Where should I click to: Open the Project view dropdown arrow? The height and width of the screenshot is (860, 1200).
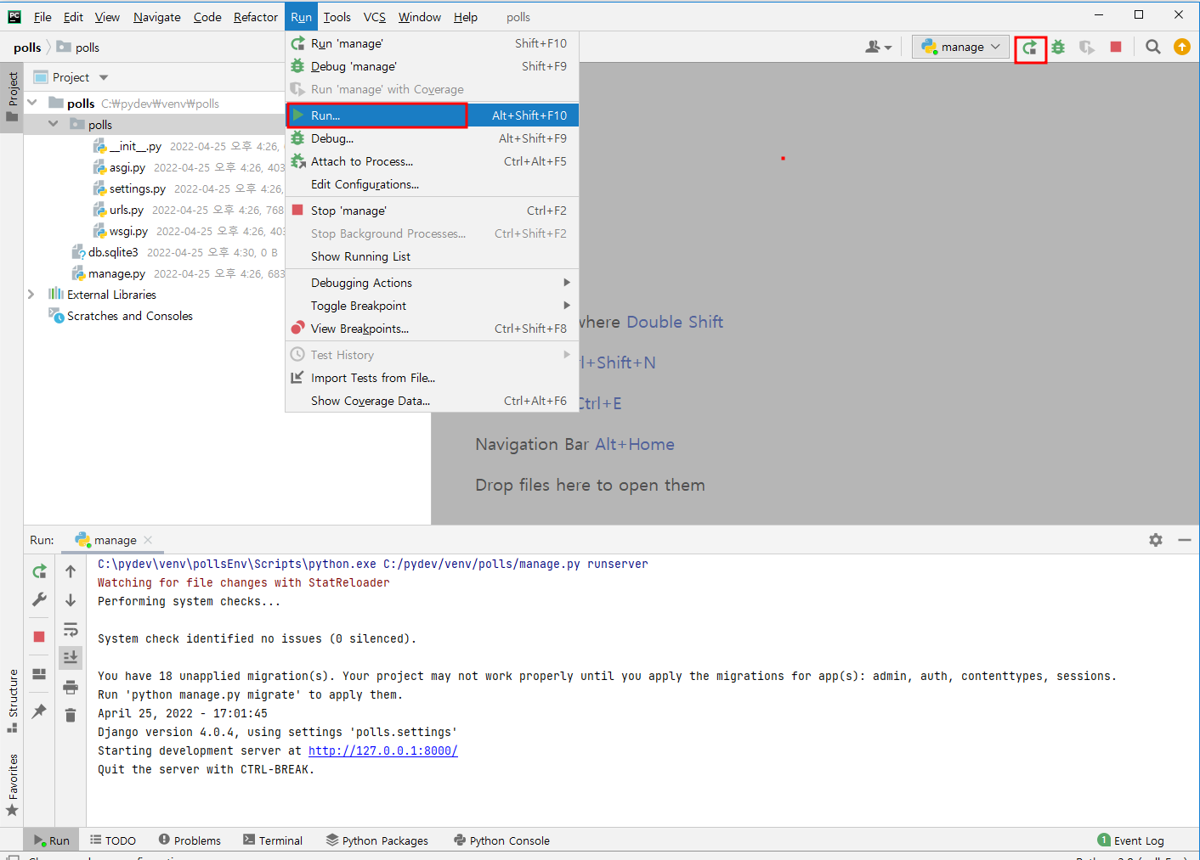point(104,77)
